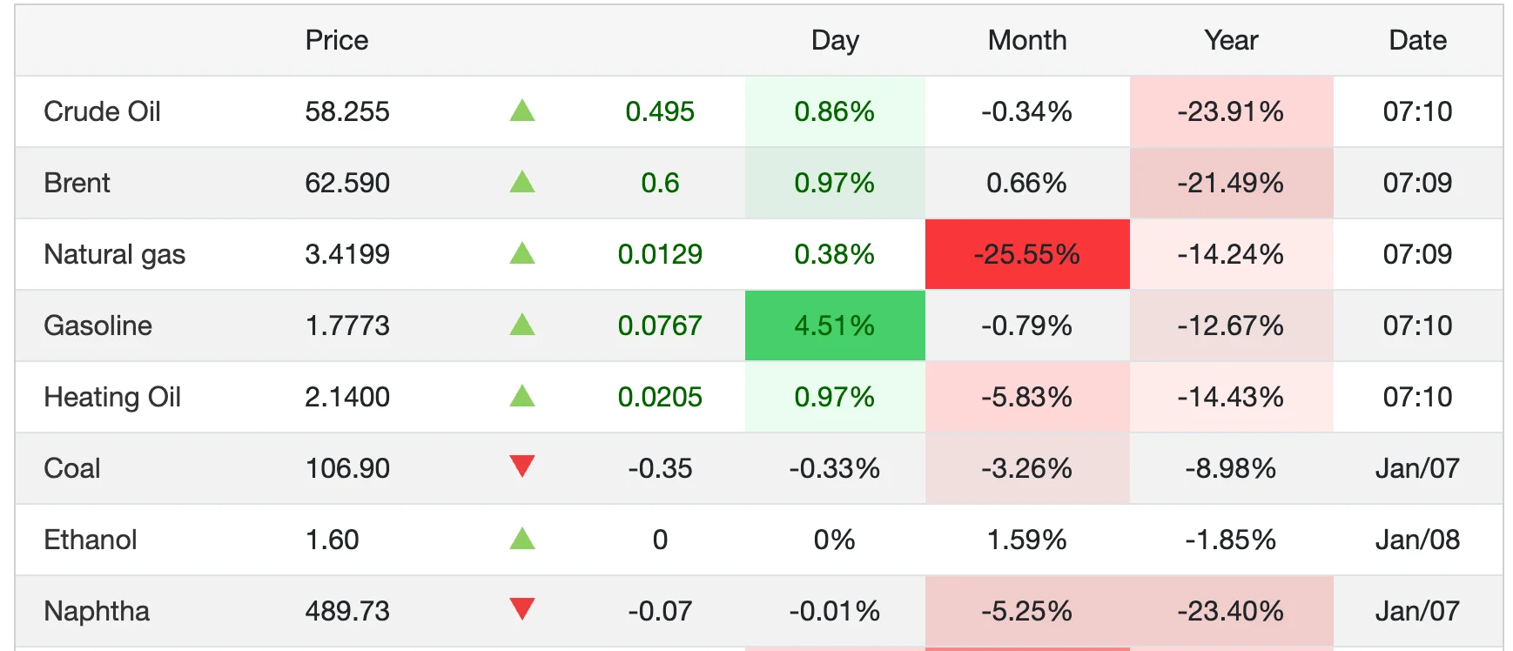Open the Crude Oil commodity link
The image size is (1513, 651).
(102, 111)
